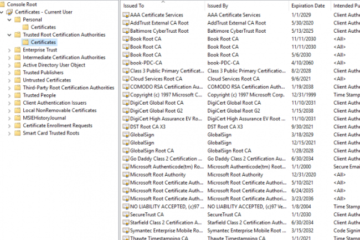This screenshot has width=360, height=240.
Task: Select the Go Daddy Class 2 certificate row
Action: (166, 159)
